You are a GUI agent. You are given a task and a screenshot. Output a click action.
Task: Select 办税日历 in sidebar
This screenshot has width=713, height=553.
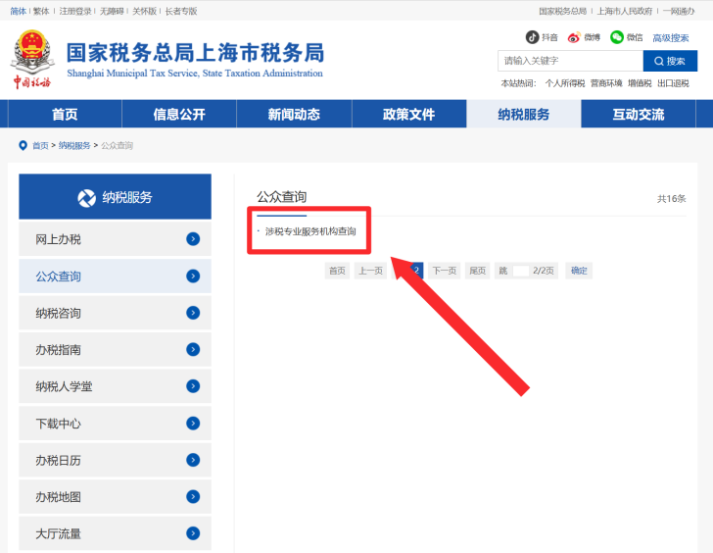115,460
